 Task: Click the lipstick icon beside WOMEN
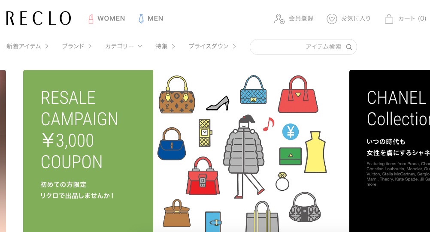click(91, 18)
